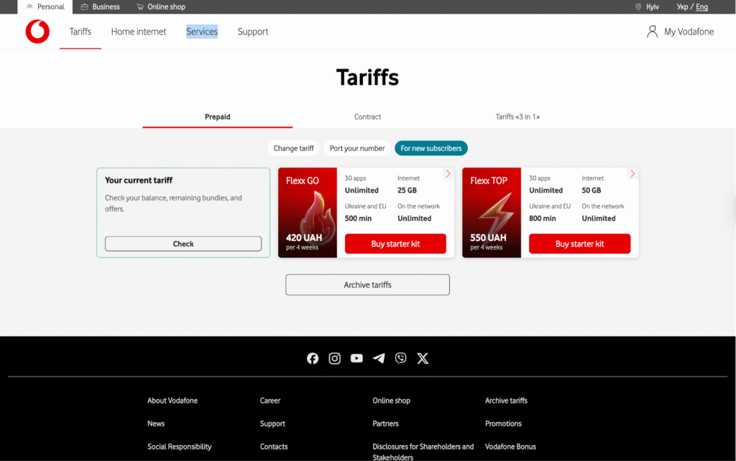Open Disclosures for Shareholders footer link
The image size is (736, 461).
point(423,452)
